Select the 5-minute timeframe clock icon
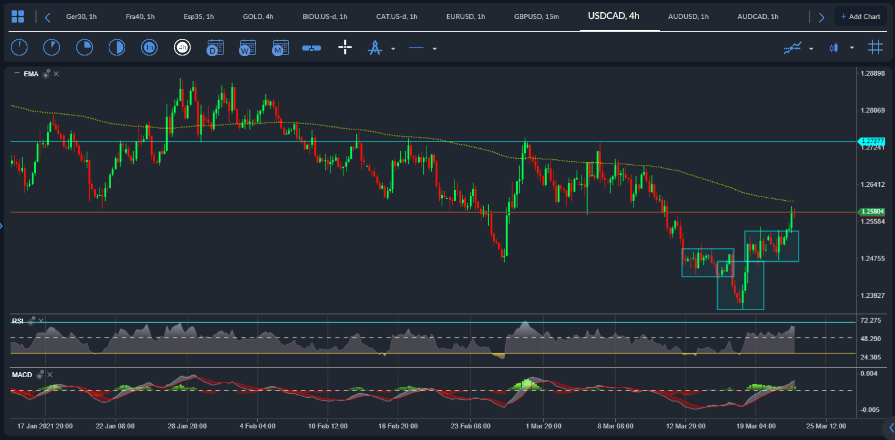This screenshot has width=895, height=440. click(52, 48)
